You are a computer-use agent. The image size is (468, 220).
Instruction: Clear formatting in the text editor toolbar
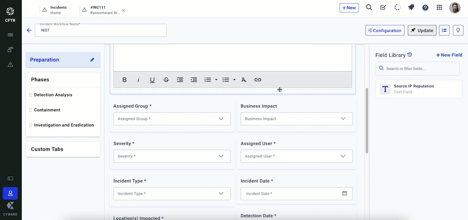[244, 80]
